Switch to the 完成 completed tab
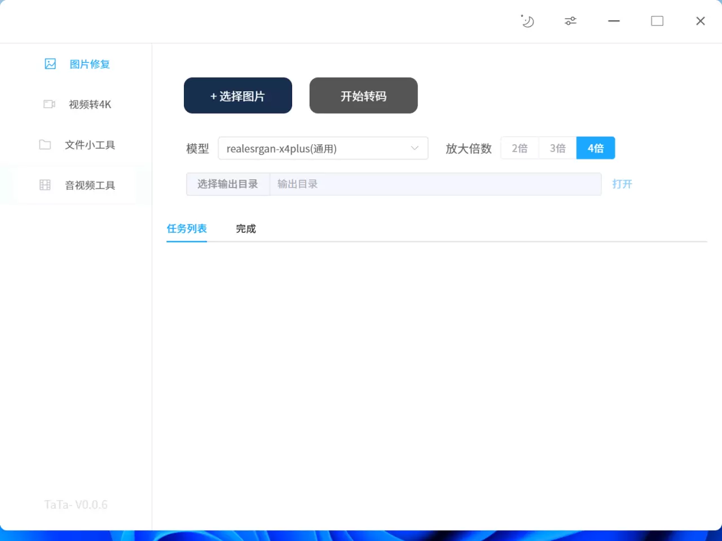Screen dimensions: 722x541 point(245,229)
